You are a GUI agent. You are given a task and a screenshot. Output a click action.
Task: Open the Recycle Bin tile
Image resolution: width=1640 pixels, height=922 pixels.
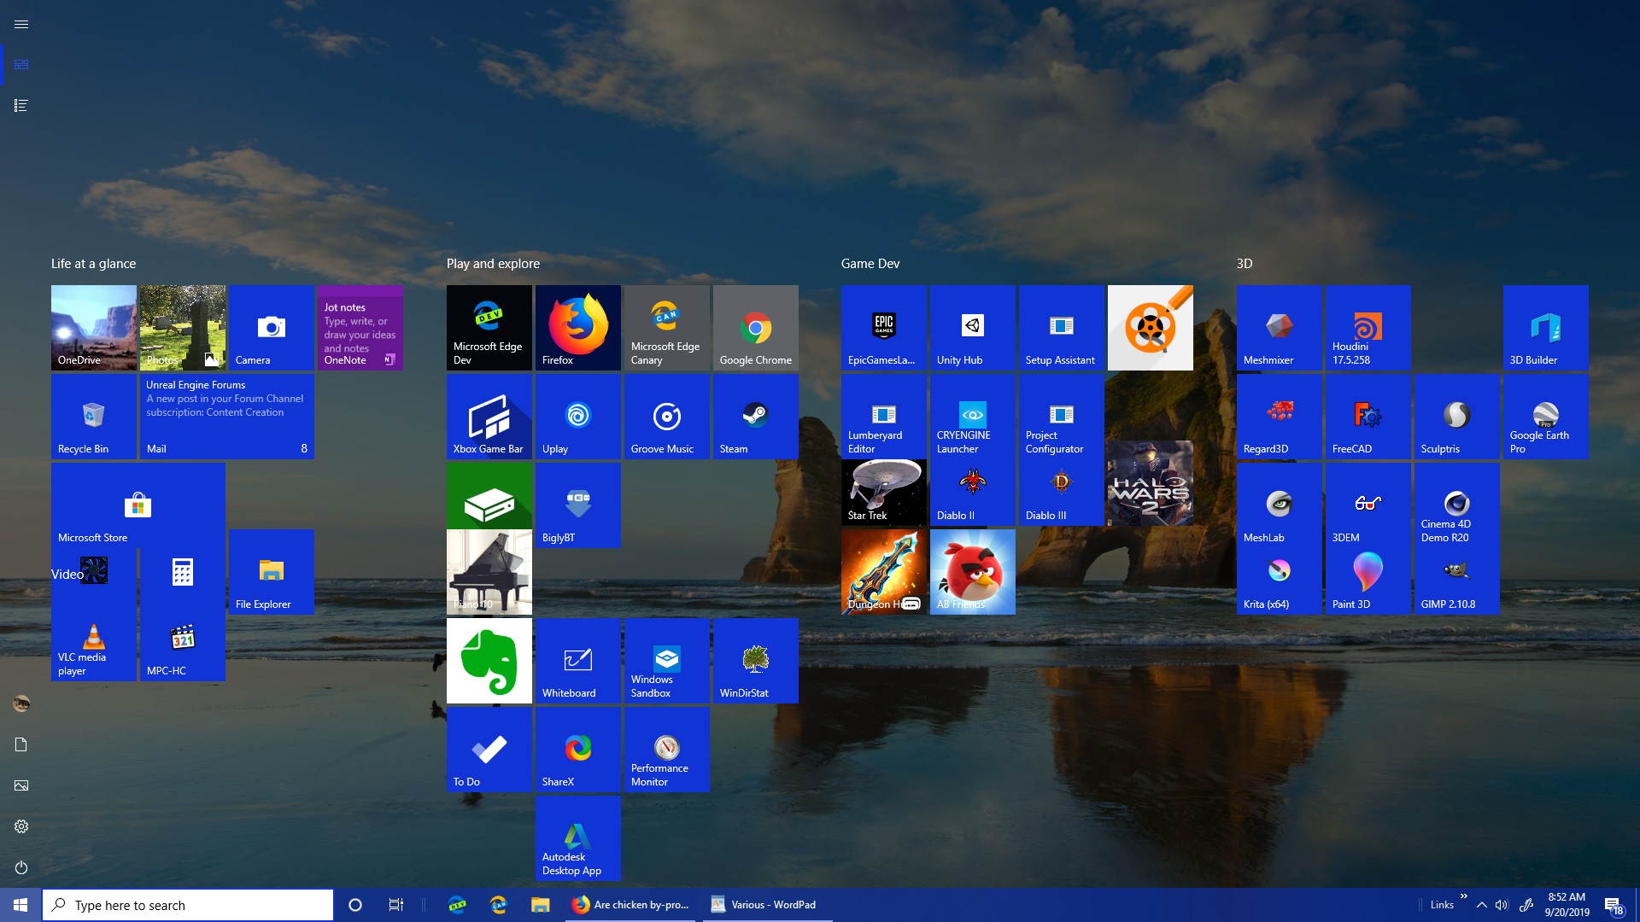coord(93,417)
